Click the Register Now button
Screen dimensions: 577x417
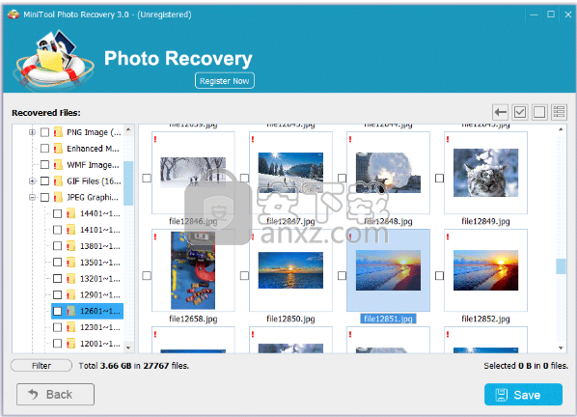225,81
